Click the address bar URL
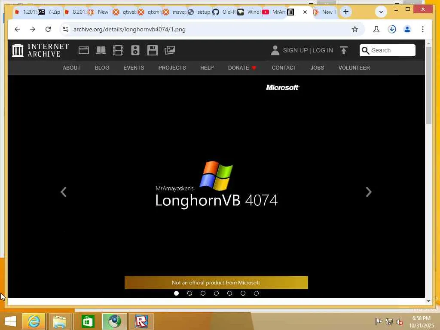 click(x=129, y=30)
